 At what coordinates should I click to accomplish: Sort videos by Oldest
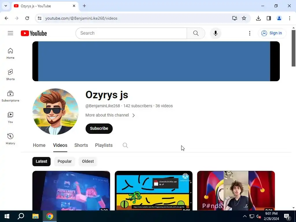click(x=88, y=161)
